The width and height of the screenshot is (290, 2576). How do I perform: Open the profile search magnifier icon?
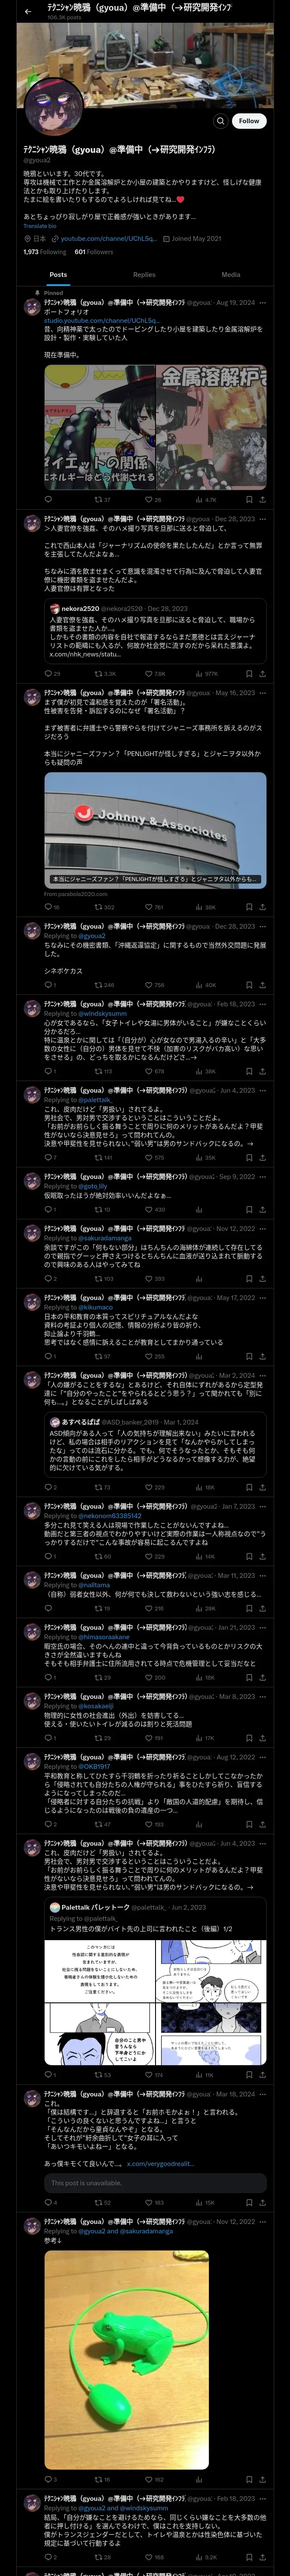coord(220,120)
